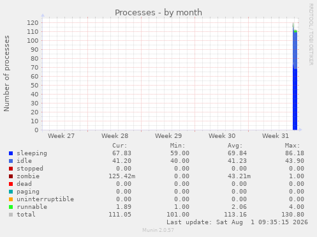Click the 'Min:' column header

click(x=177, y=146)
